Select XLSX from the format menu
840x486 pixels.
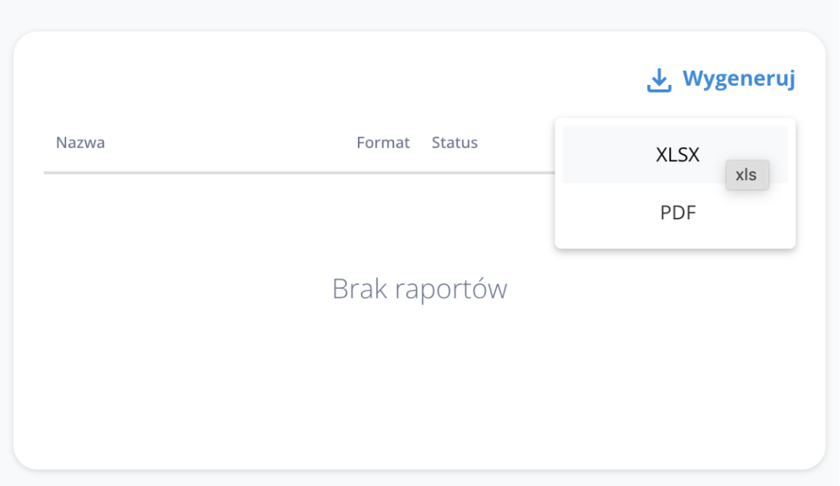677,155
